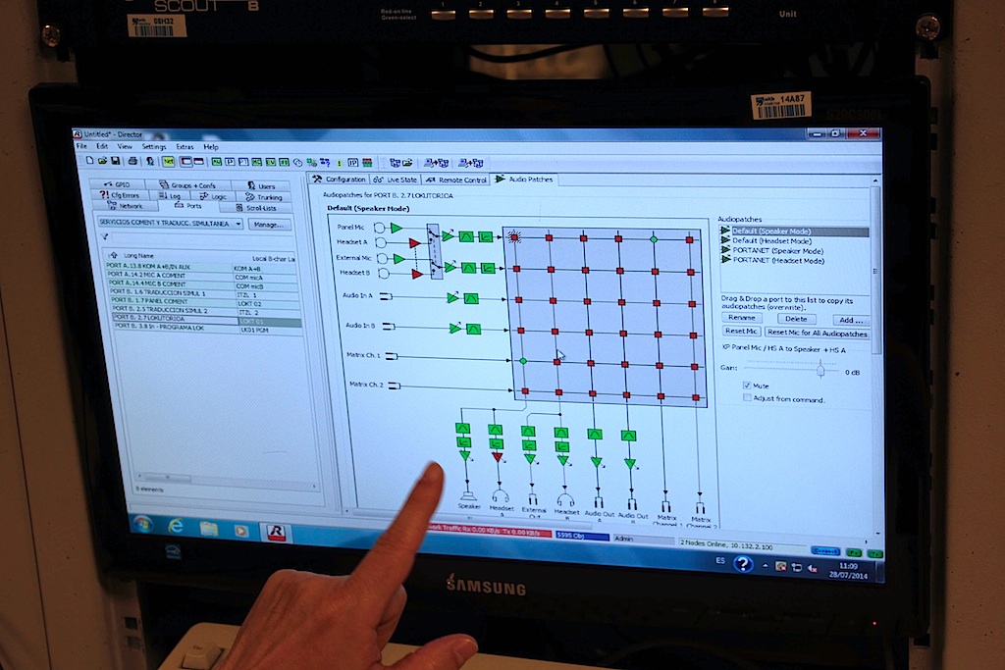The image size is (1005, 670).
Task: Sort port list by Long Name header
Action: pyautogui.click(x=139, y=256)
